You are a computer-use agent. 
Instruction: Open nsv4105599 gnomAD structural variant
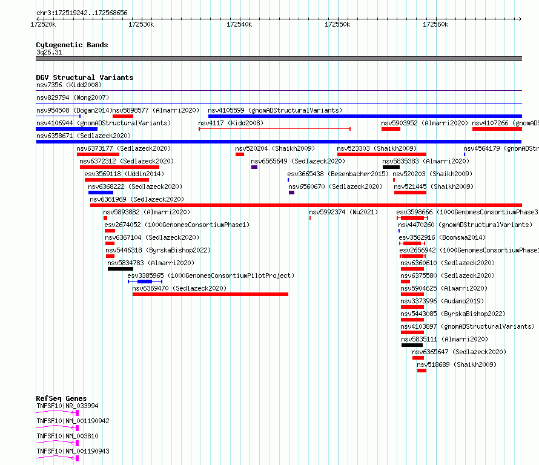[275, 110]
